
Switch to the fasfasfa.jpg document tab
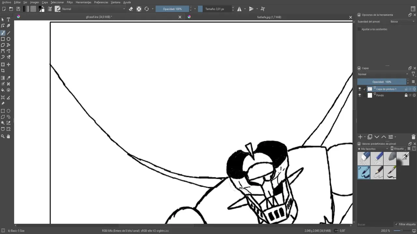(269, 17)
